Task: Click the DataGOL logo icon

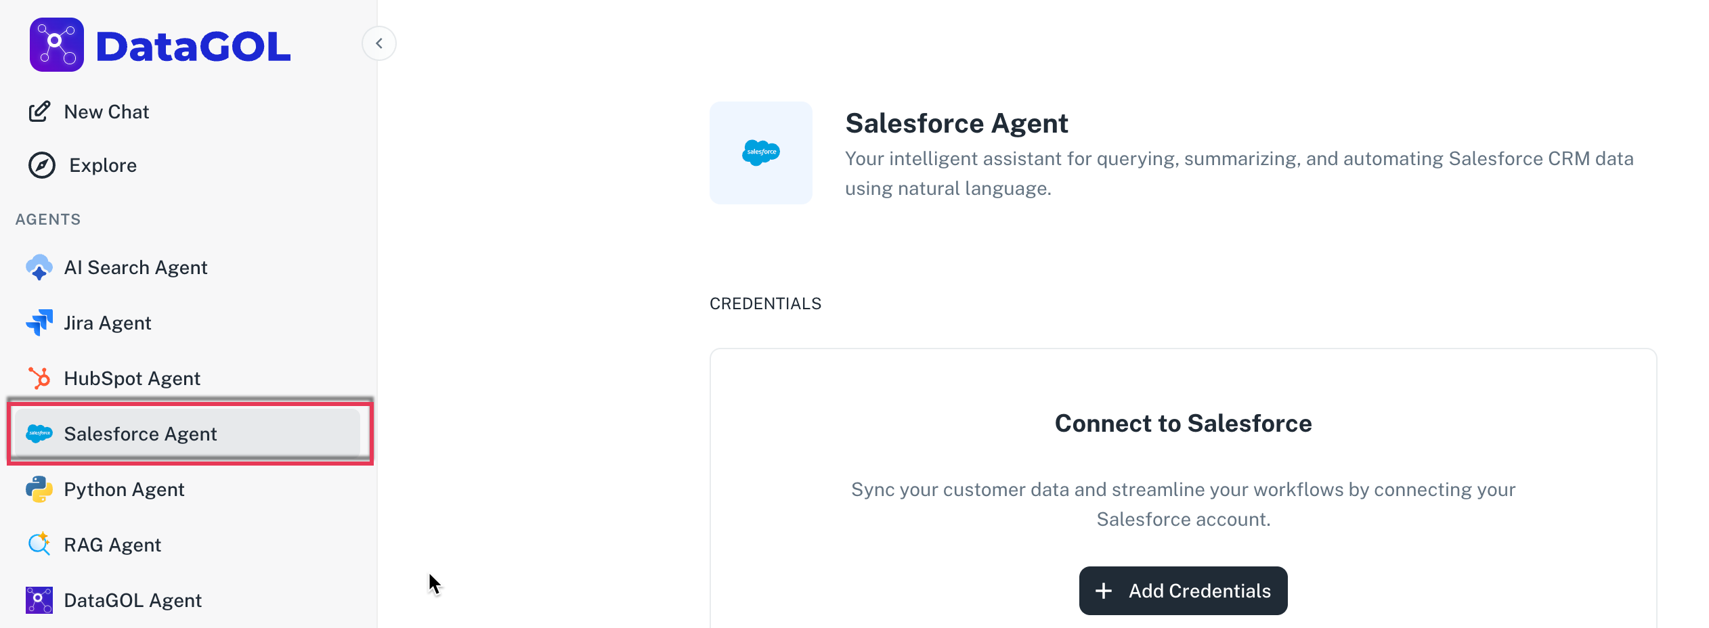Action: click(x=57, y=45)
